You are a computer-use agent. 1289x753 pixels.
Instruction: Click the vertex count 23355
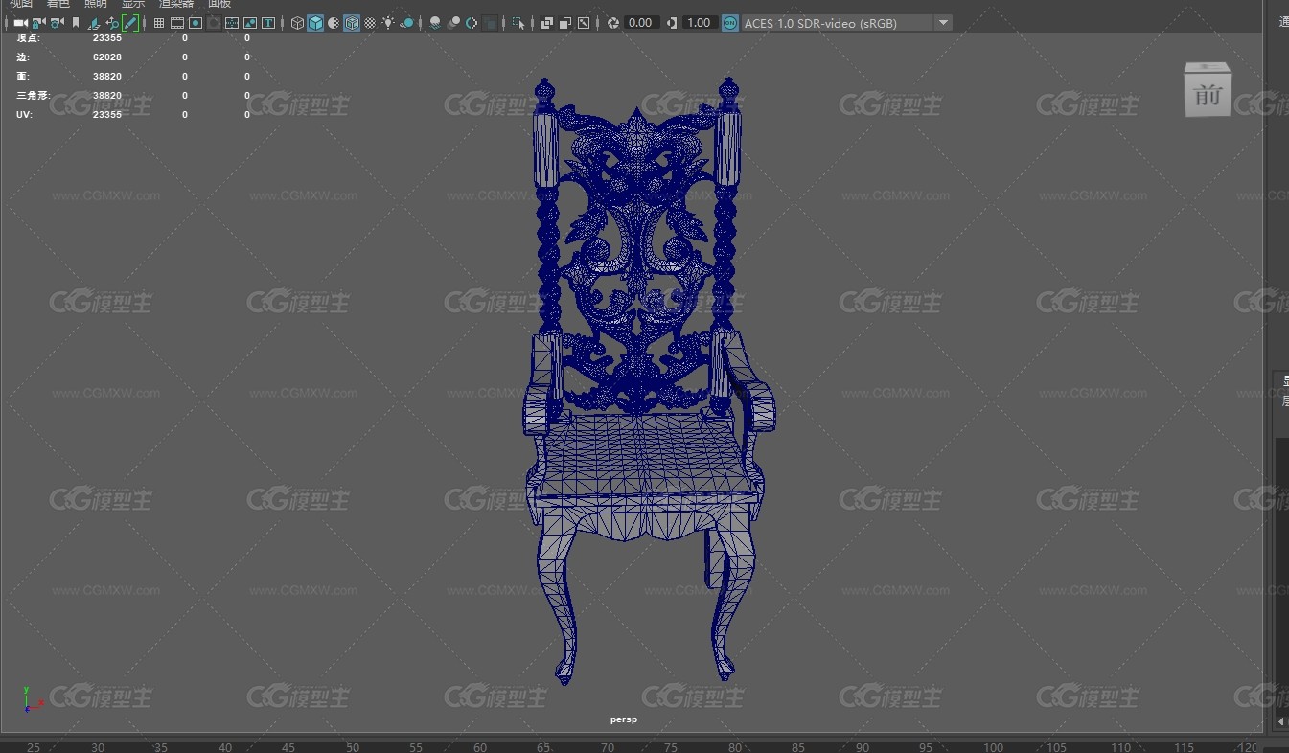(x=107, y=38)
